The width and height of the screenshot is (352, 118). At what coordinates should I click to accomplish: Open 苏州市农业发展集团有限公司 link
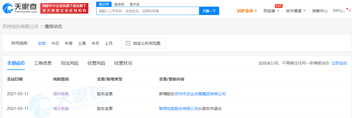click(x=200, y=94)
